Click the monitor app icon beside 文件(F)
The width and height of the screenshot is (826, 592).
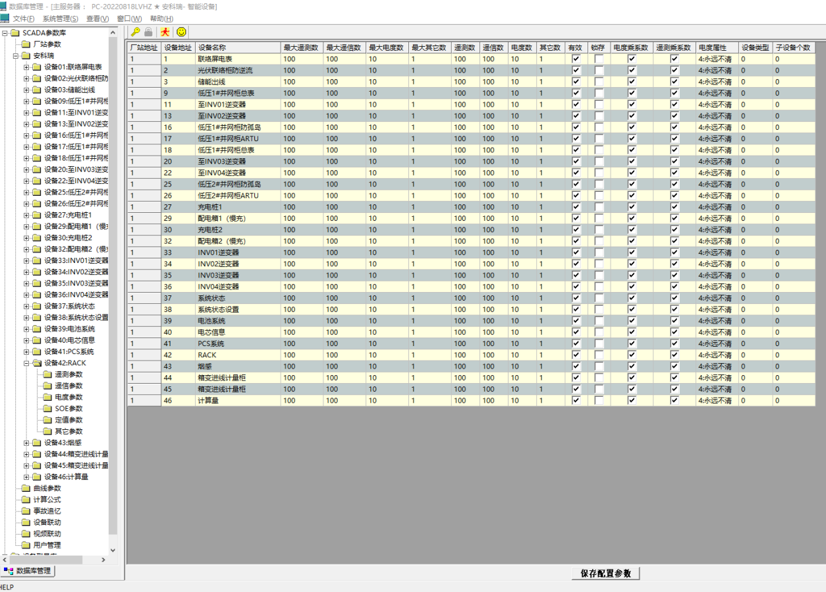(5, 18)
